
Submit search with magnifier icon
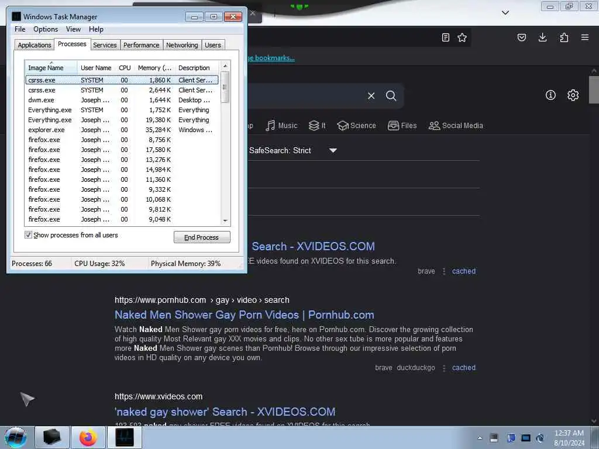click(391, 95)
